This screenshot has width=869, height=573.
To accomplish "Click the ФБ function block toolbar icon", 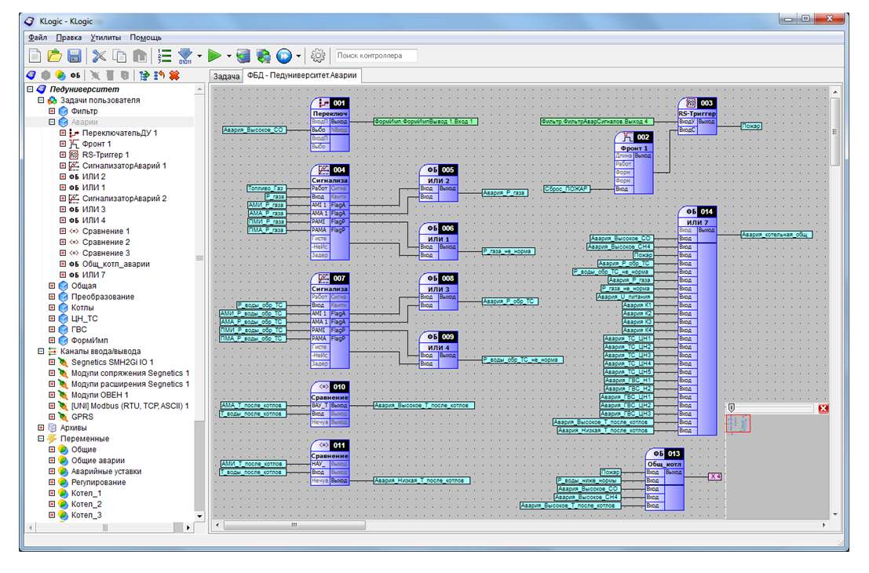I will click(x=75, y=75).
